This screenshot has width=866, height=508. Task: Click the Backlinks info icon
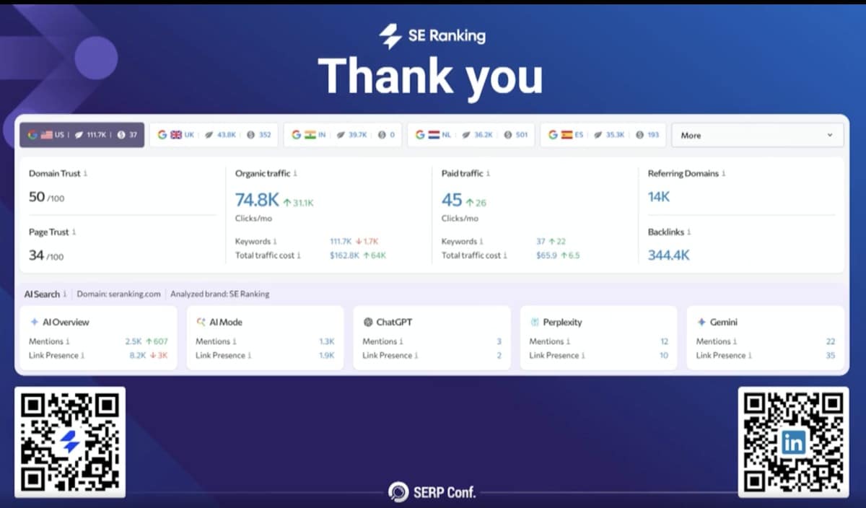pyautogui.click(x=689, y=232)
